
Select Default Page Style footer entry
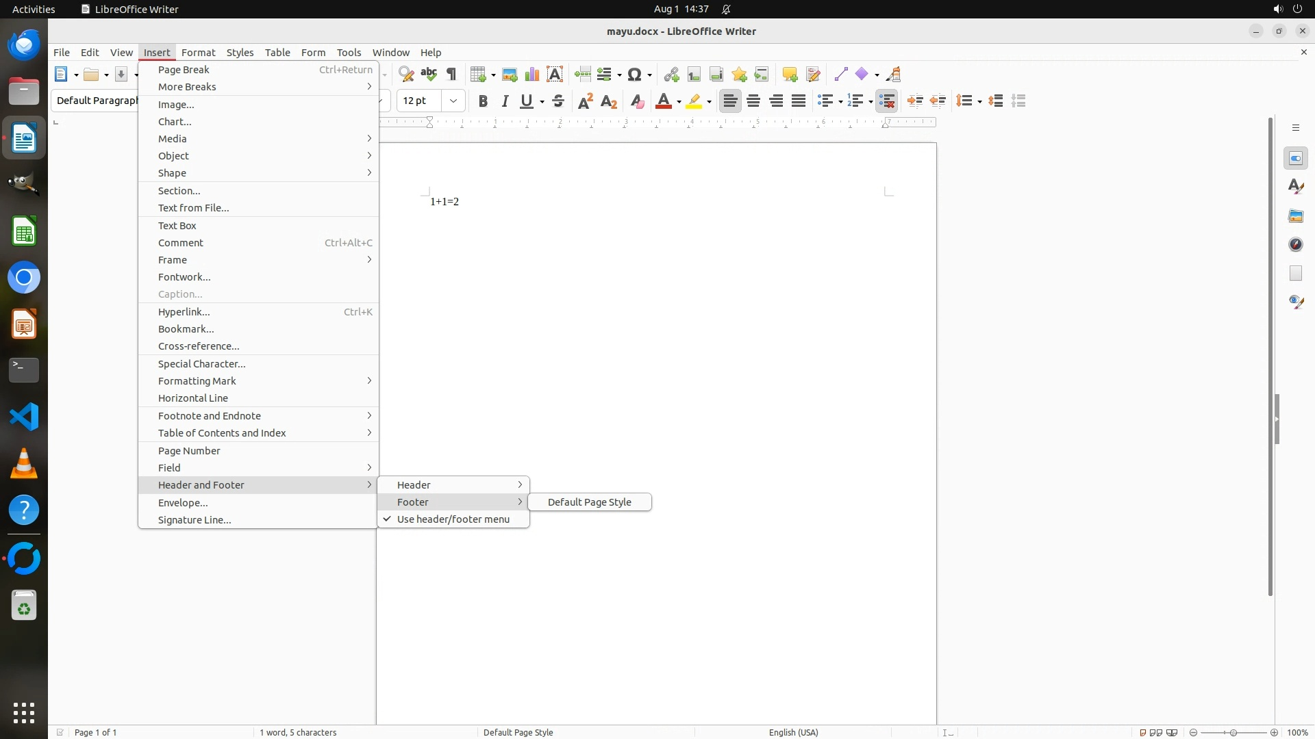click(x=589, y=502)
